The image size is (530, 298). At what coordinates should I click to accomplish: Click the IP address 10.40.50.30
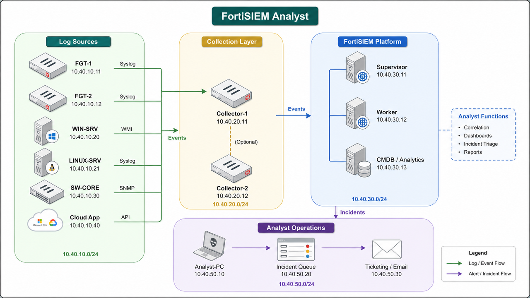pyautogui.click(x=386, y=274)
